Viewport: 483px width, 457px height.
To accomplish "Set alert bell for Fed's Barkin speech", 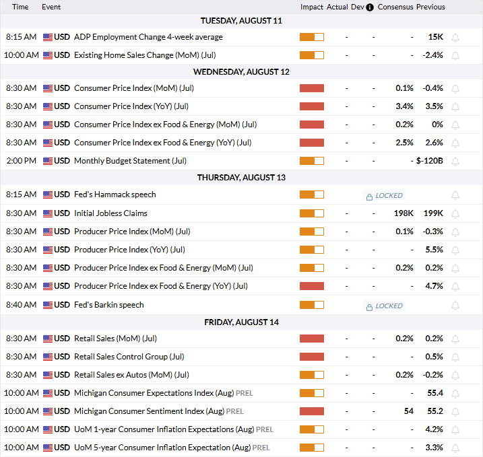I will tap(455, 306).
